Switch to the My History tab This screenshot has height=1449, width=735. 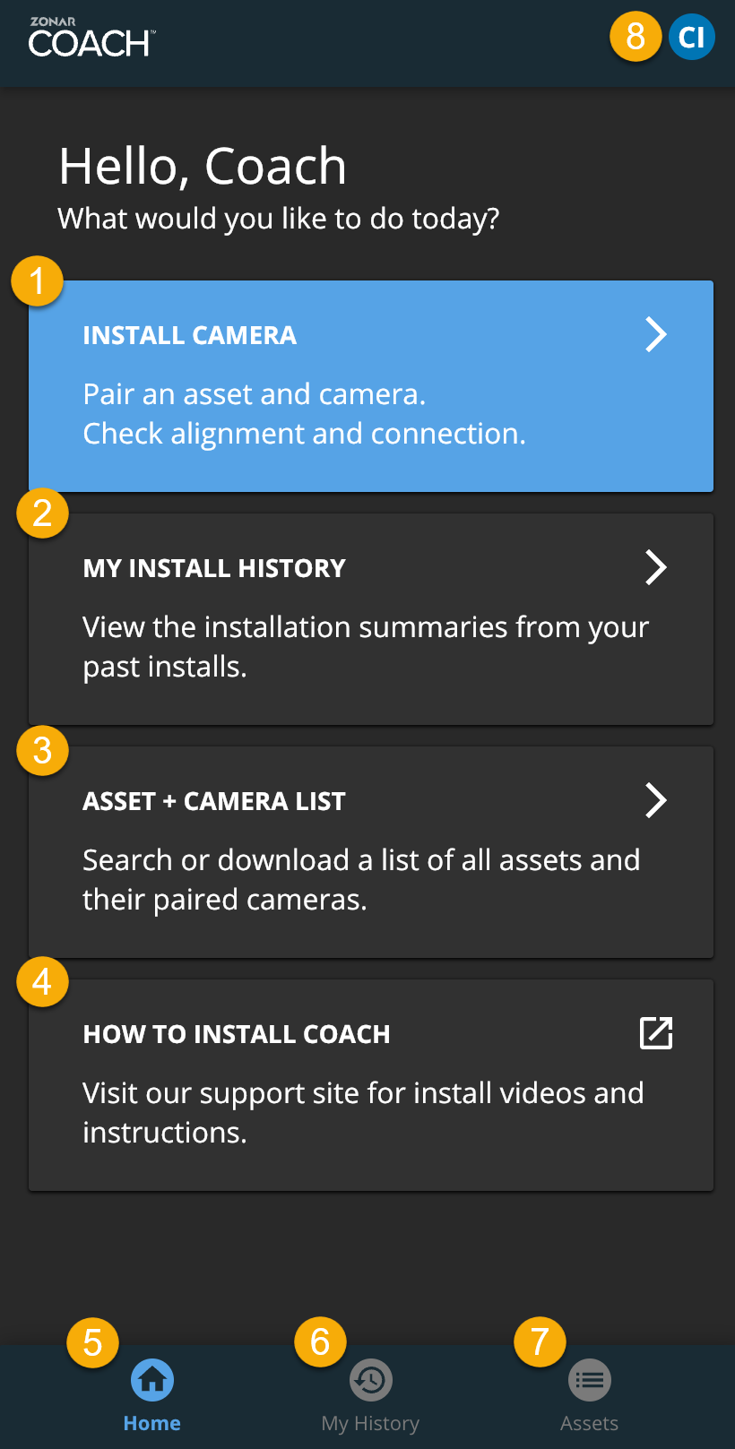[x=370, y=1394]
